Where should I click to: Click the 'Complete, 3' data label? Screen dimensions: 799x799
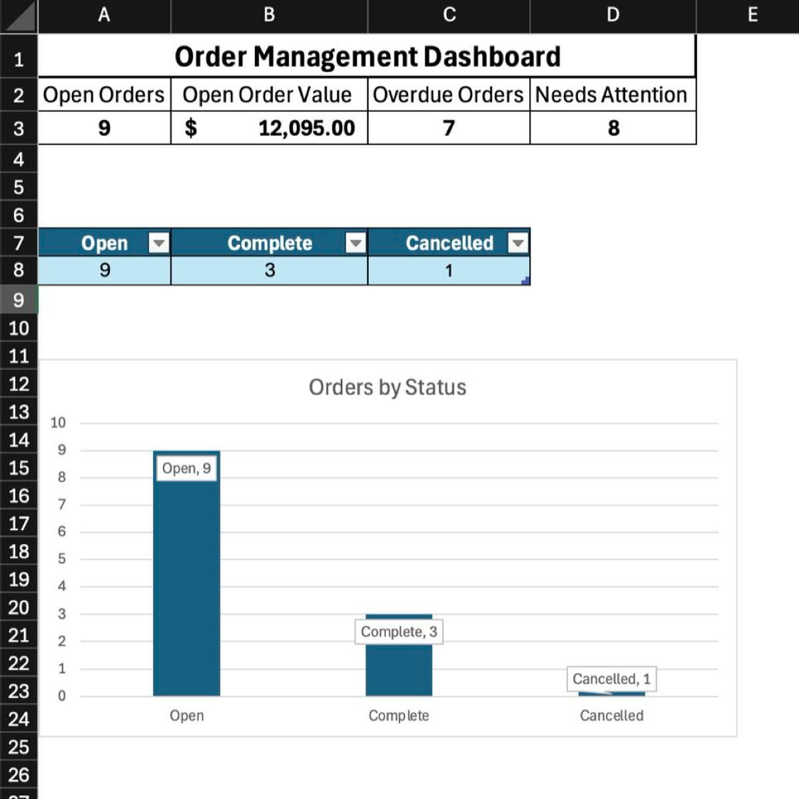[x=399, y=632]
